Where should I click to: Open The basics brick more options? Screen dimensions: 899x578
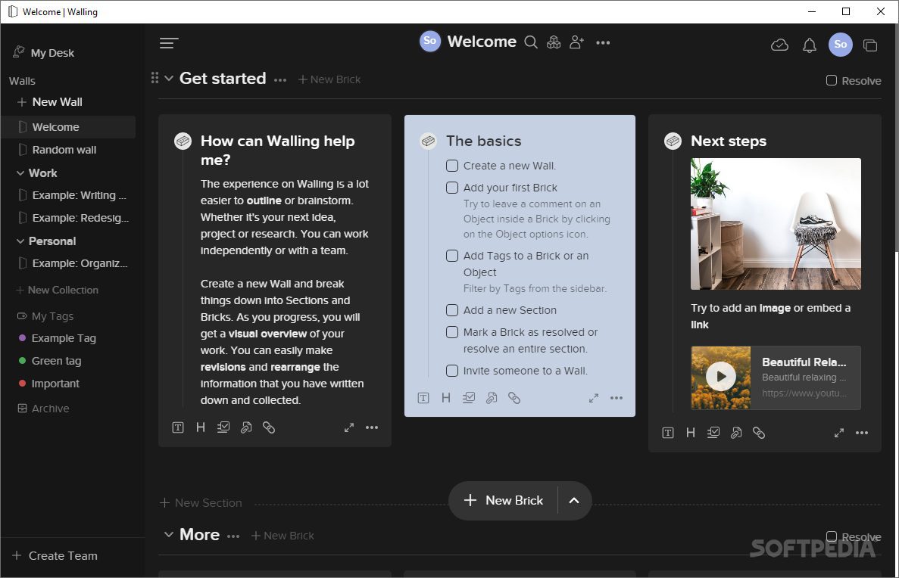coord(617,397)
